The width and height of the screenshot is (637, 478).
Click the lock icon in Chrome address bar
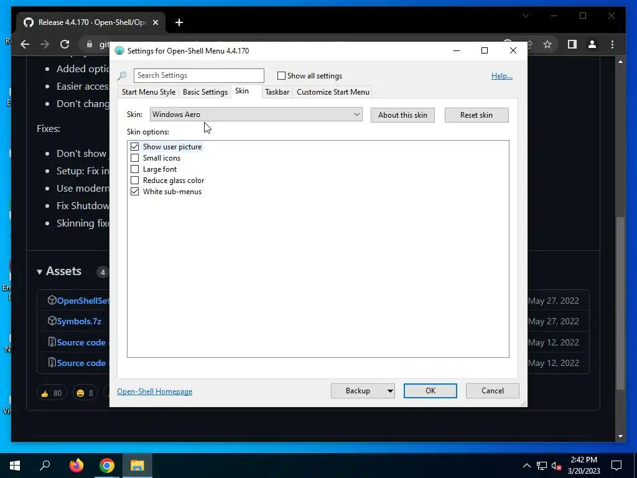(x=90, y=44)
